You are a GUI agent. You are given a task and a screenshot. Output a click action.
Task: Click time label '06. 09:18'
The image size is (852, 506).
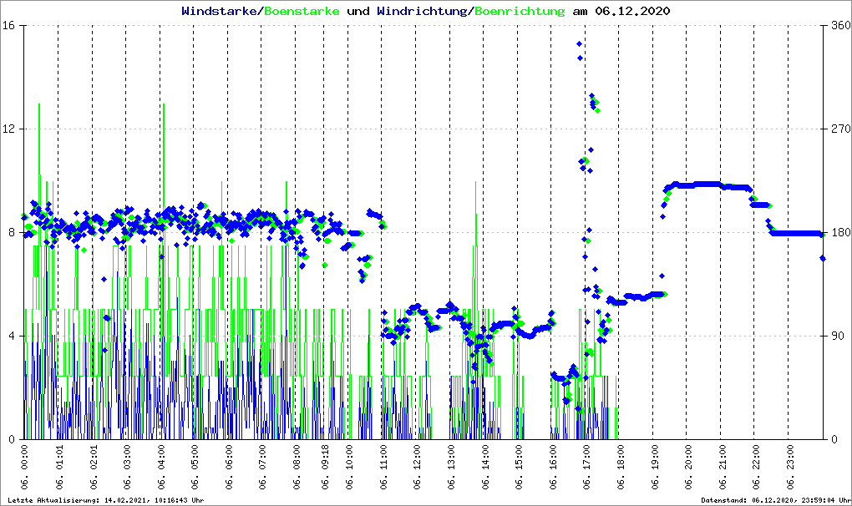tap(325, 468)
